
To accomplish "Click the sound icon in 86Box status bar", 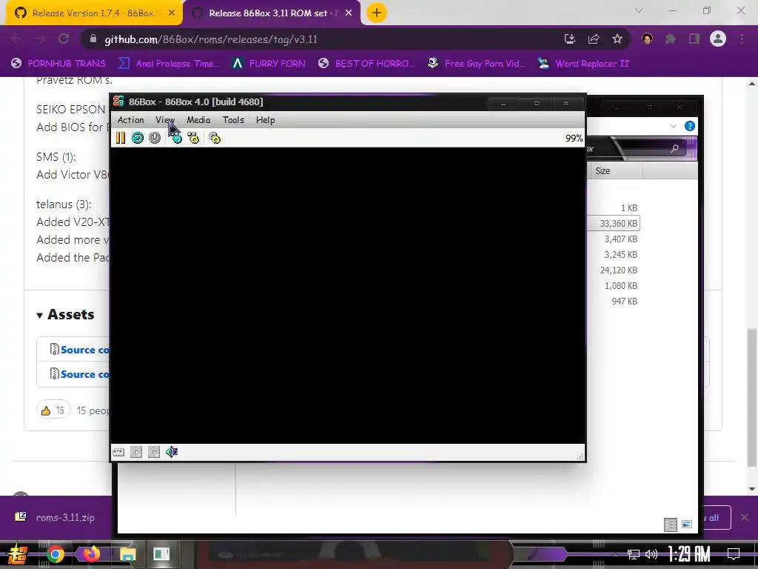I will (172, 452).
